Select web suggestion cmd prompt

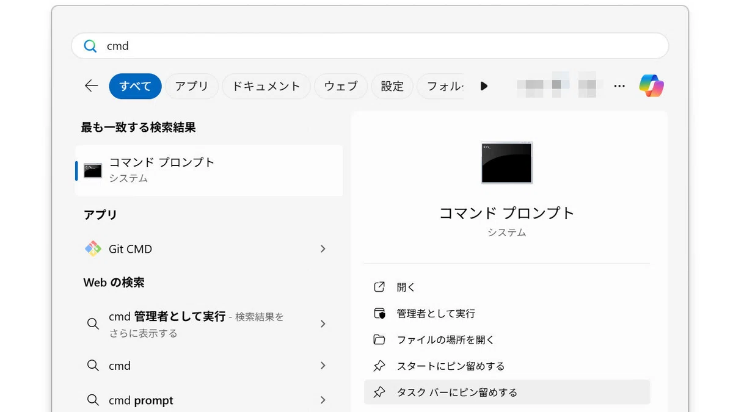[209, 400]
